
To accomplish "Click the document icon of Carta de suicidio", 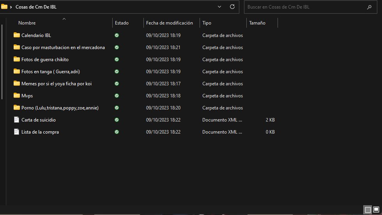I will 16,120.
